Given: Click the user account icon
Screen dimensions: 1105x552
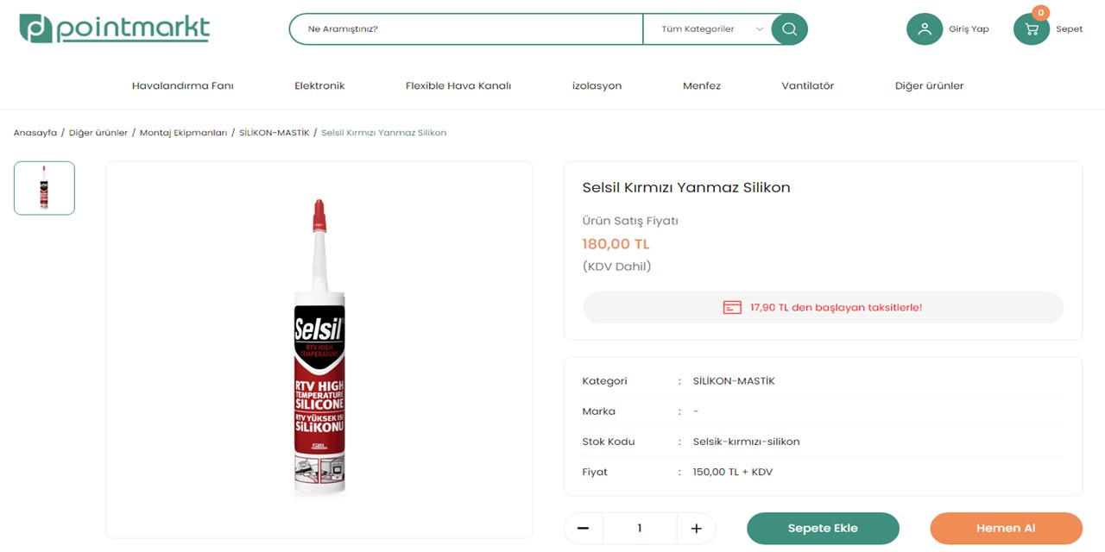Looking at the screenshot, I should pos(924,29).
